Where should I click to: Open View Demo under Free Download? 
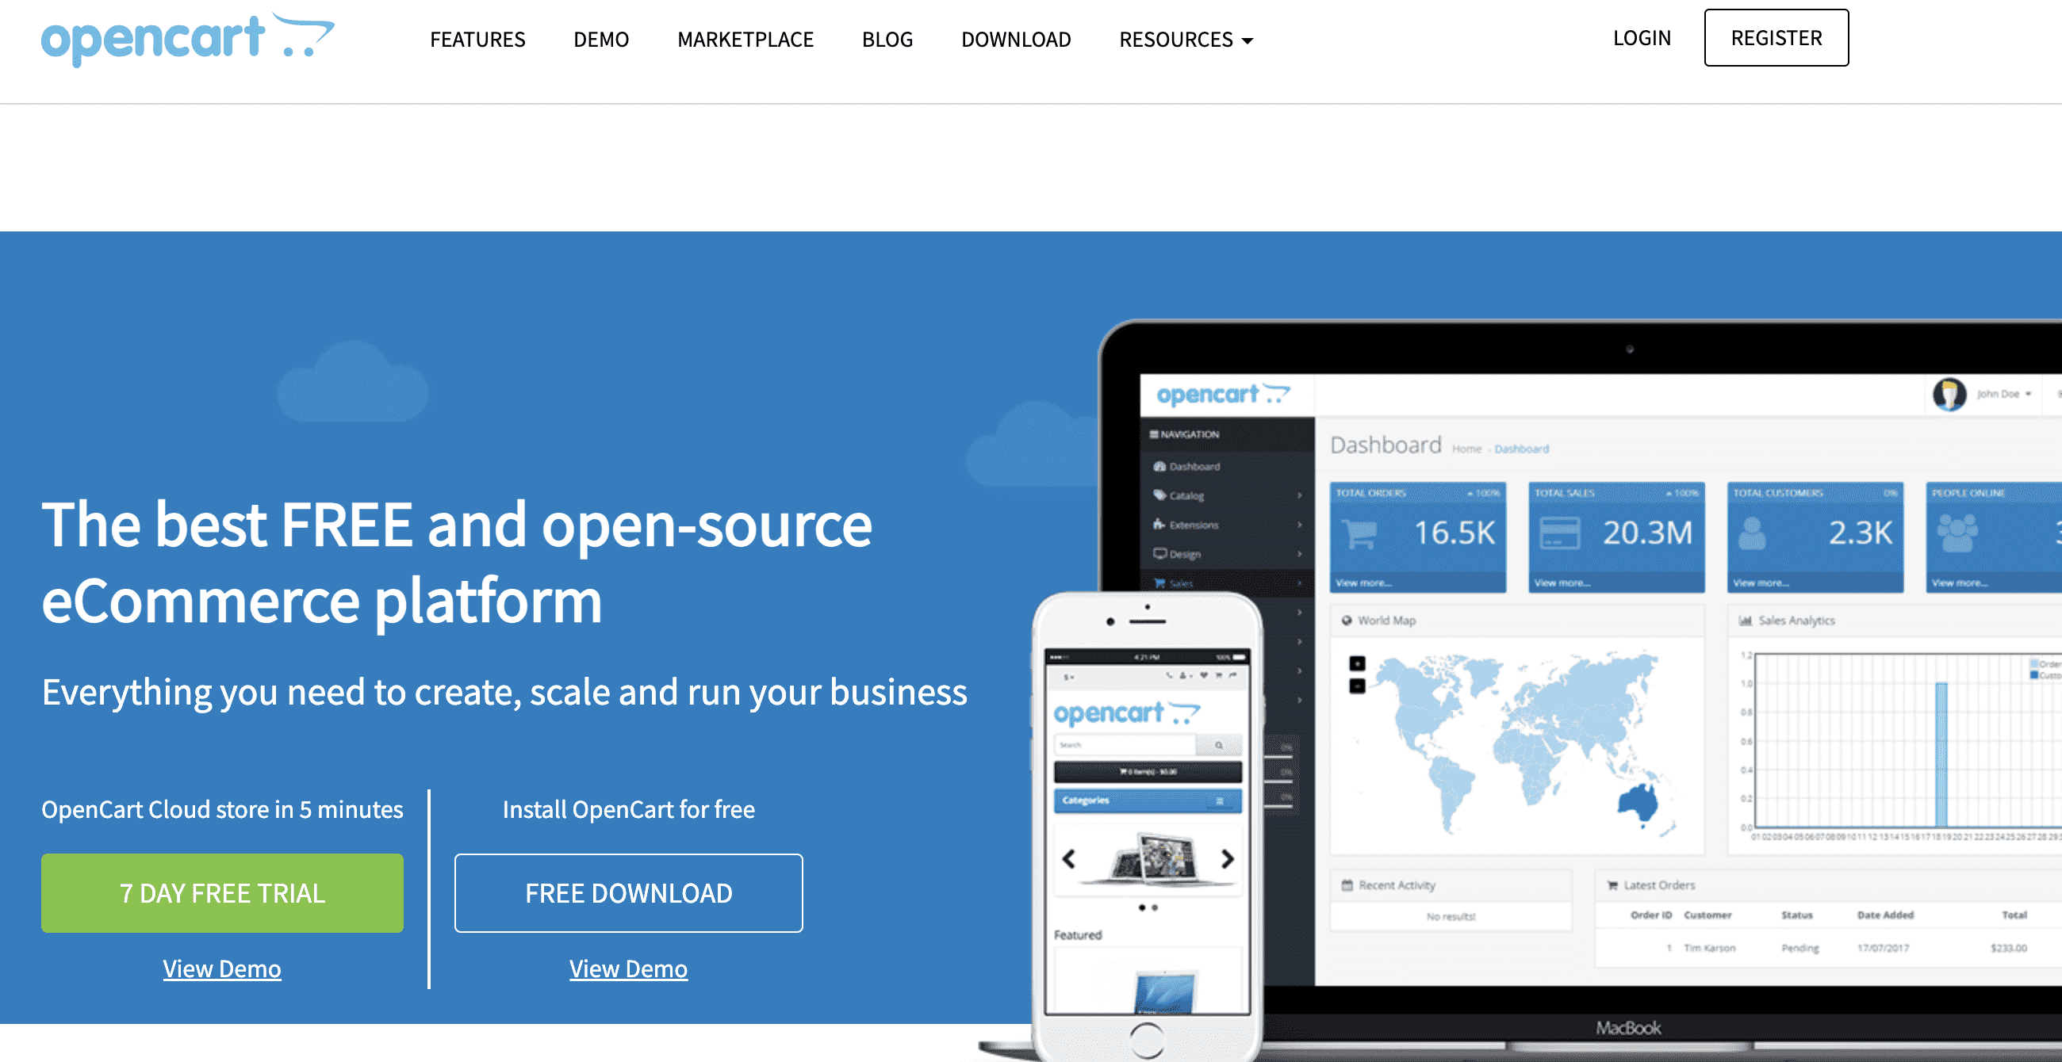click(628, 968)
